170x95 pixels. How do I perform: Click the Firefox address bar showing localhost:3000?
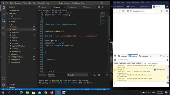point(143,11)
